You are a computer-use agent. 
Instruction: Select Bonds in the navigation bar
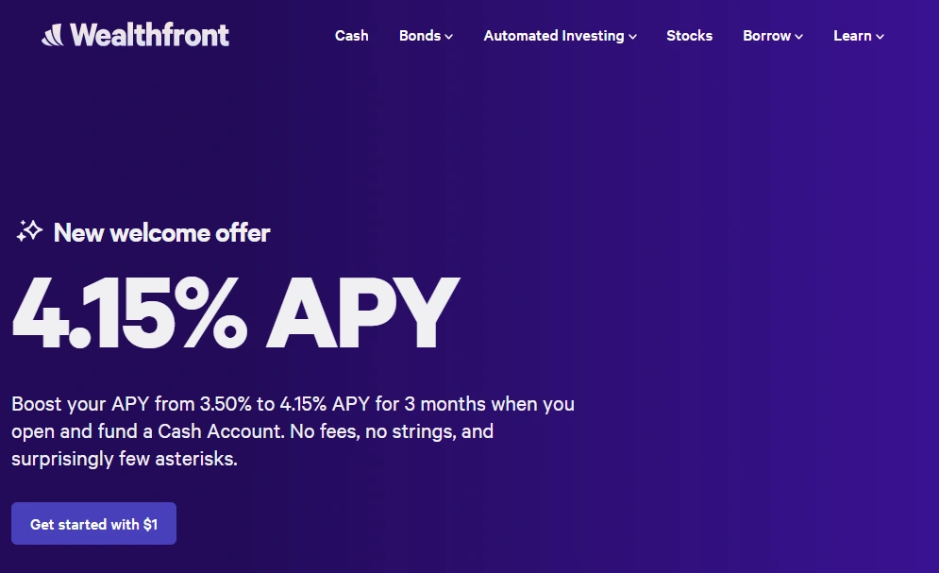418,36
